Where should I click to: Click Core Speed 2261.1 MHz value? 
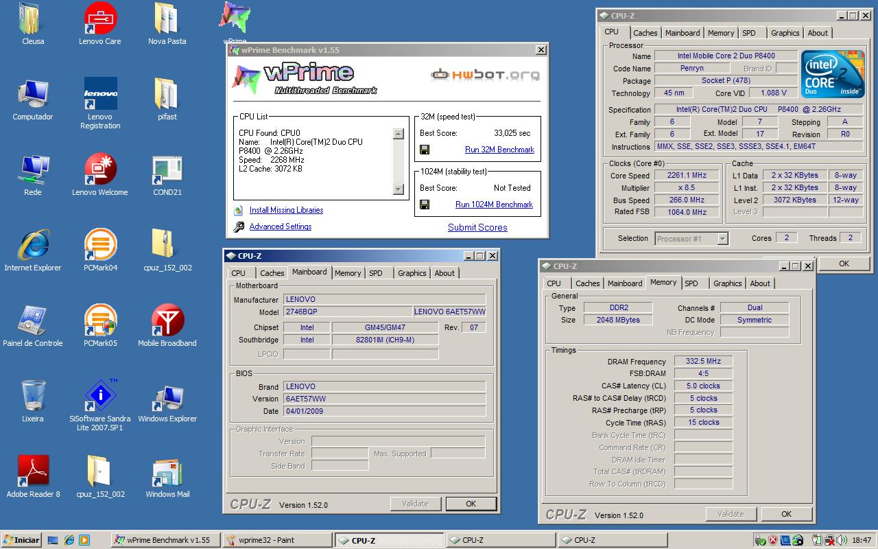[x=686, y=176]
